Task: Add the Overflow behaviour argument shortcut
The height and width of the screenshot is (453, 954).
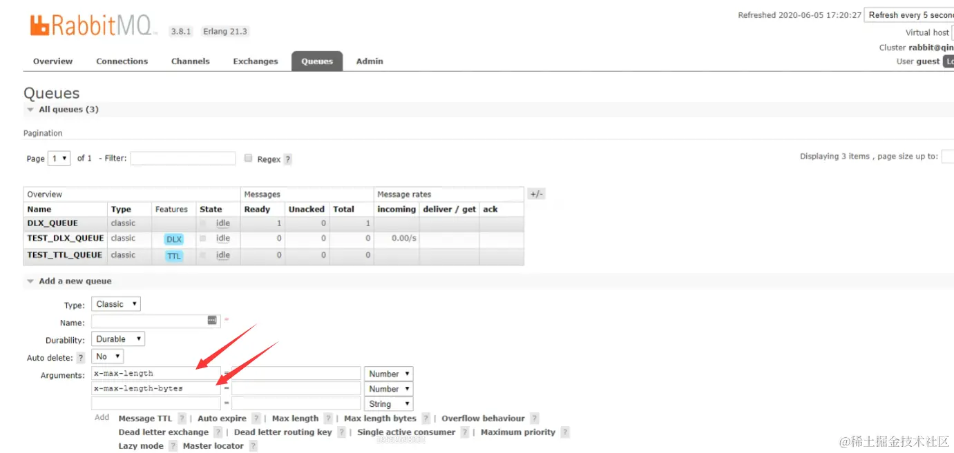Action: 483,419
